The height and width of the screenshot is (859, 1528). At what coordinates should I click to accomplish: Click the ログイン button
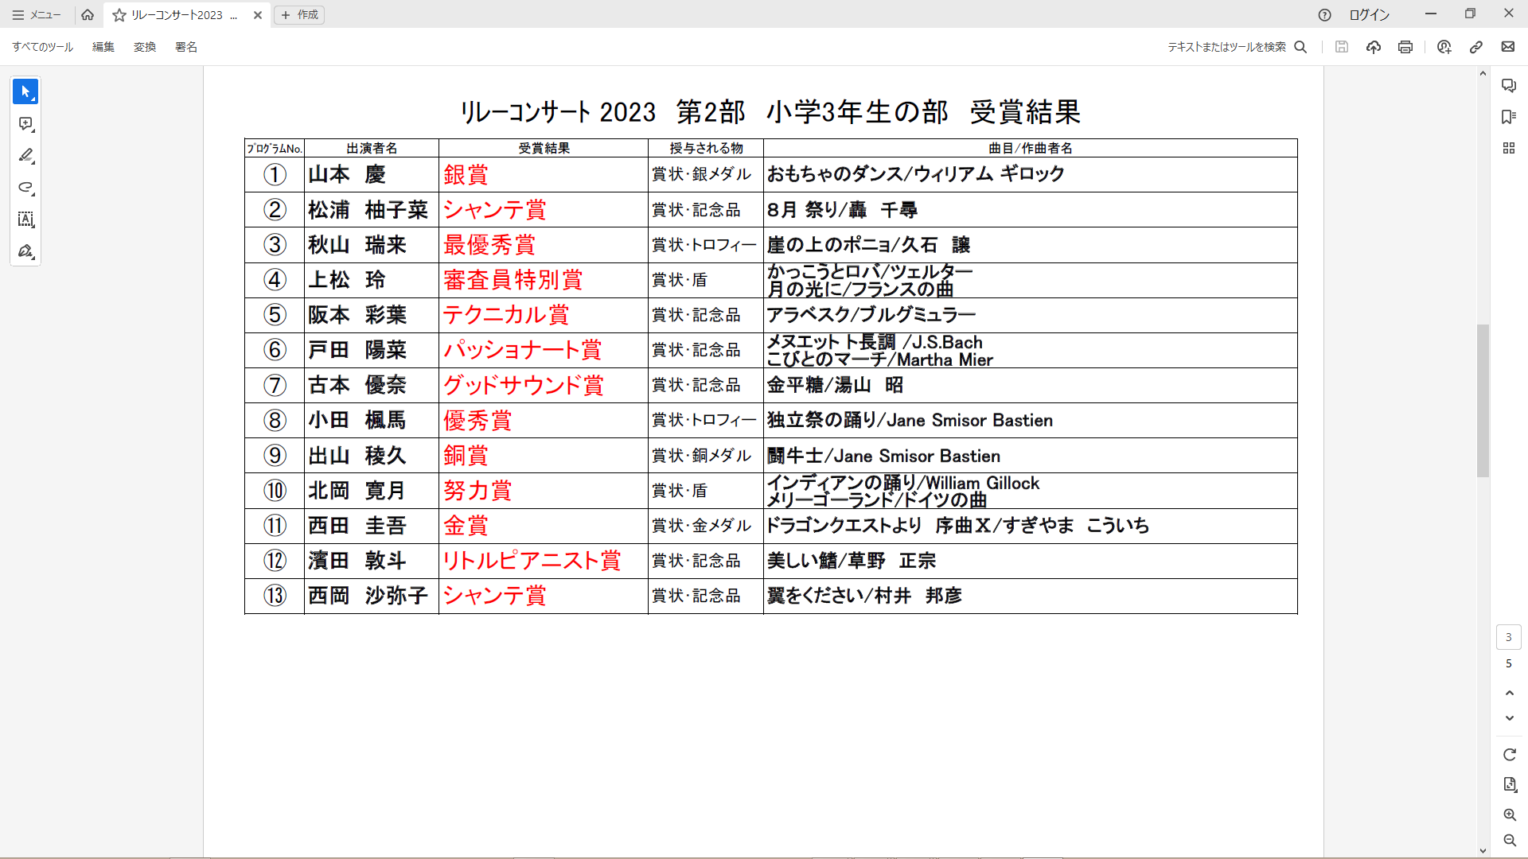1369,15
